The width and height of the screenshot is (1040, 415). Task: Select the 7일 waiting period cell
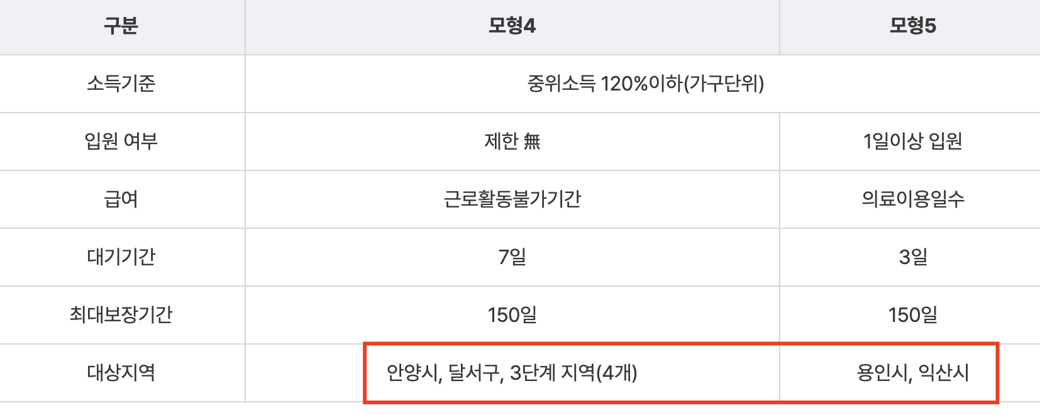(x=512, y=257)
